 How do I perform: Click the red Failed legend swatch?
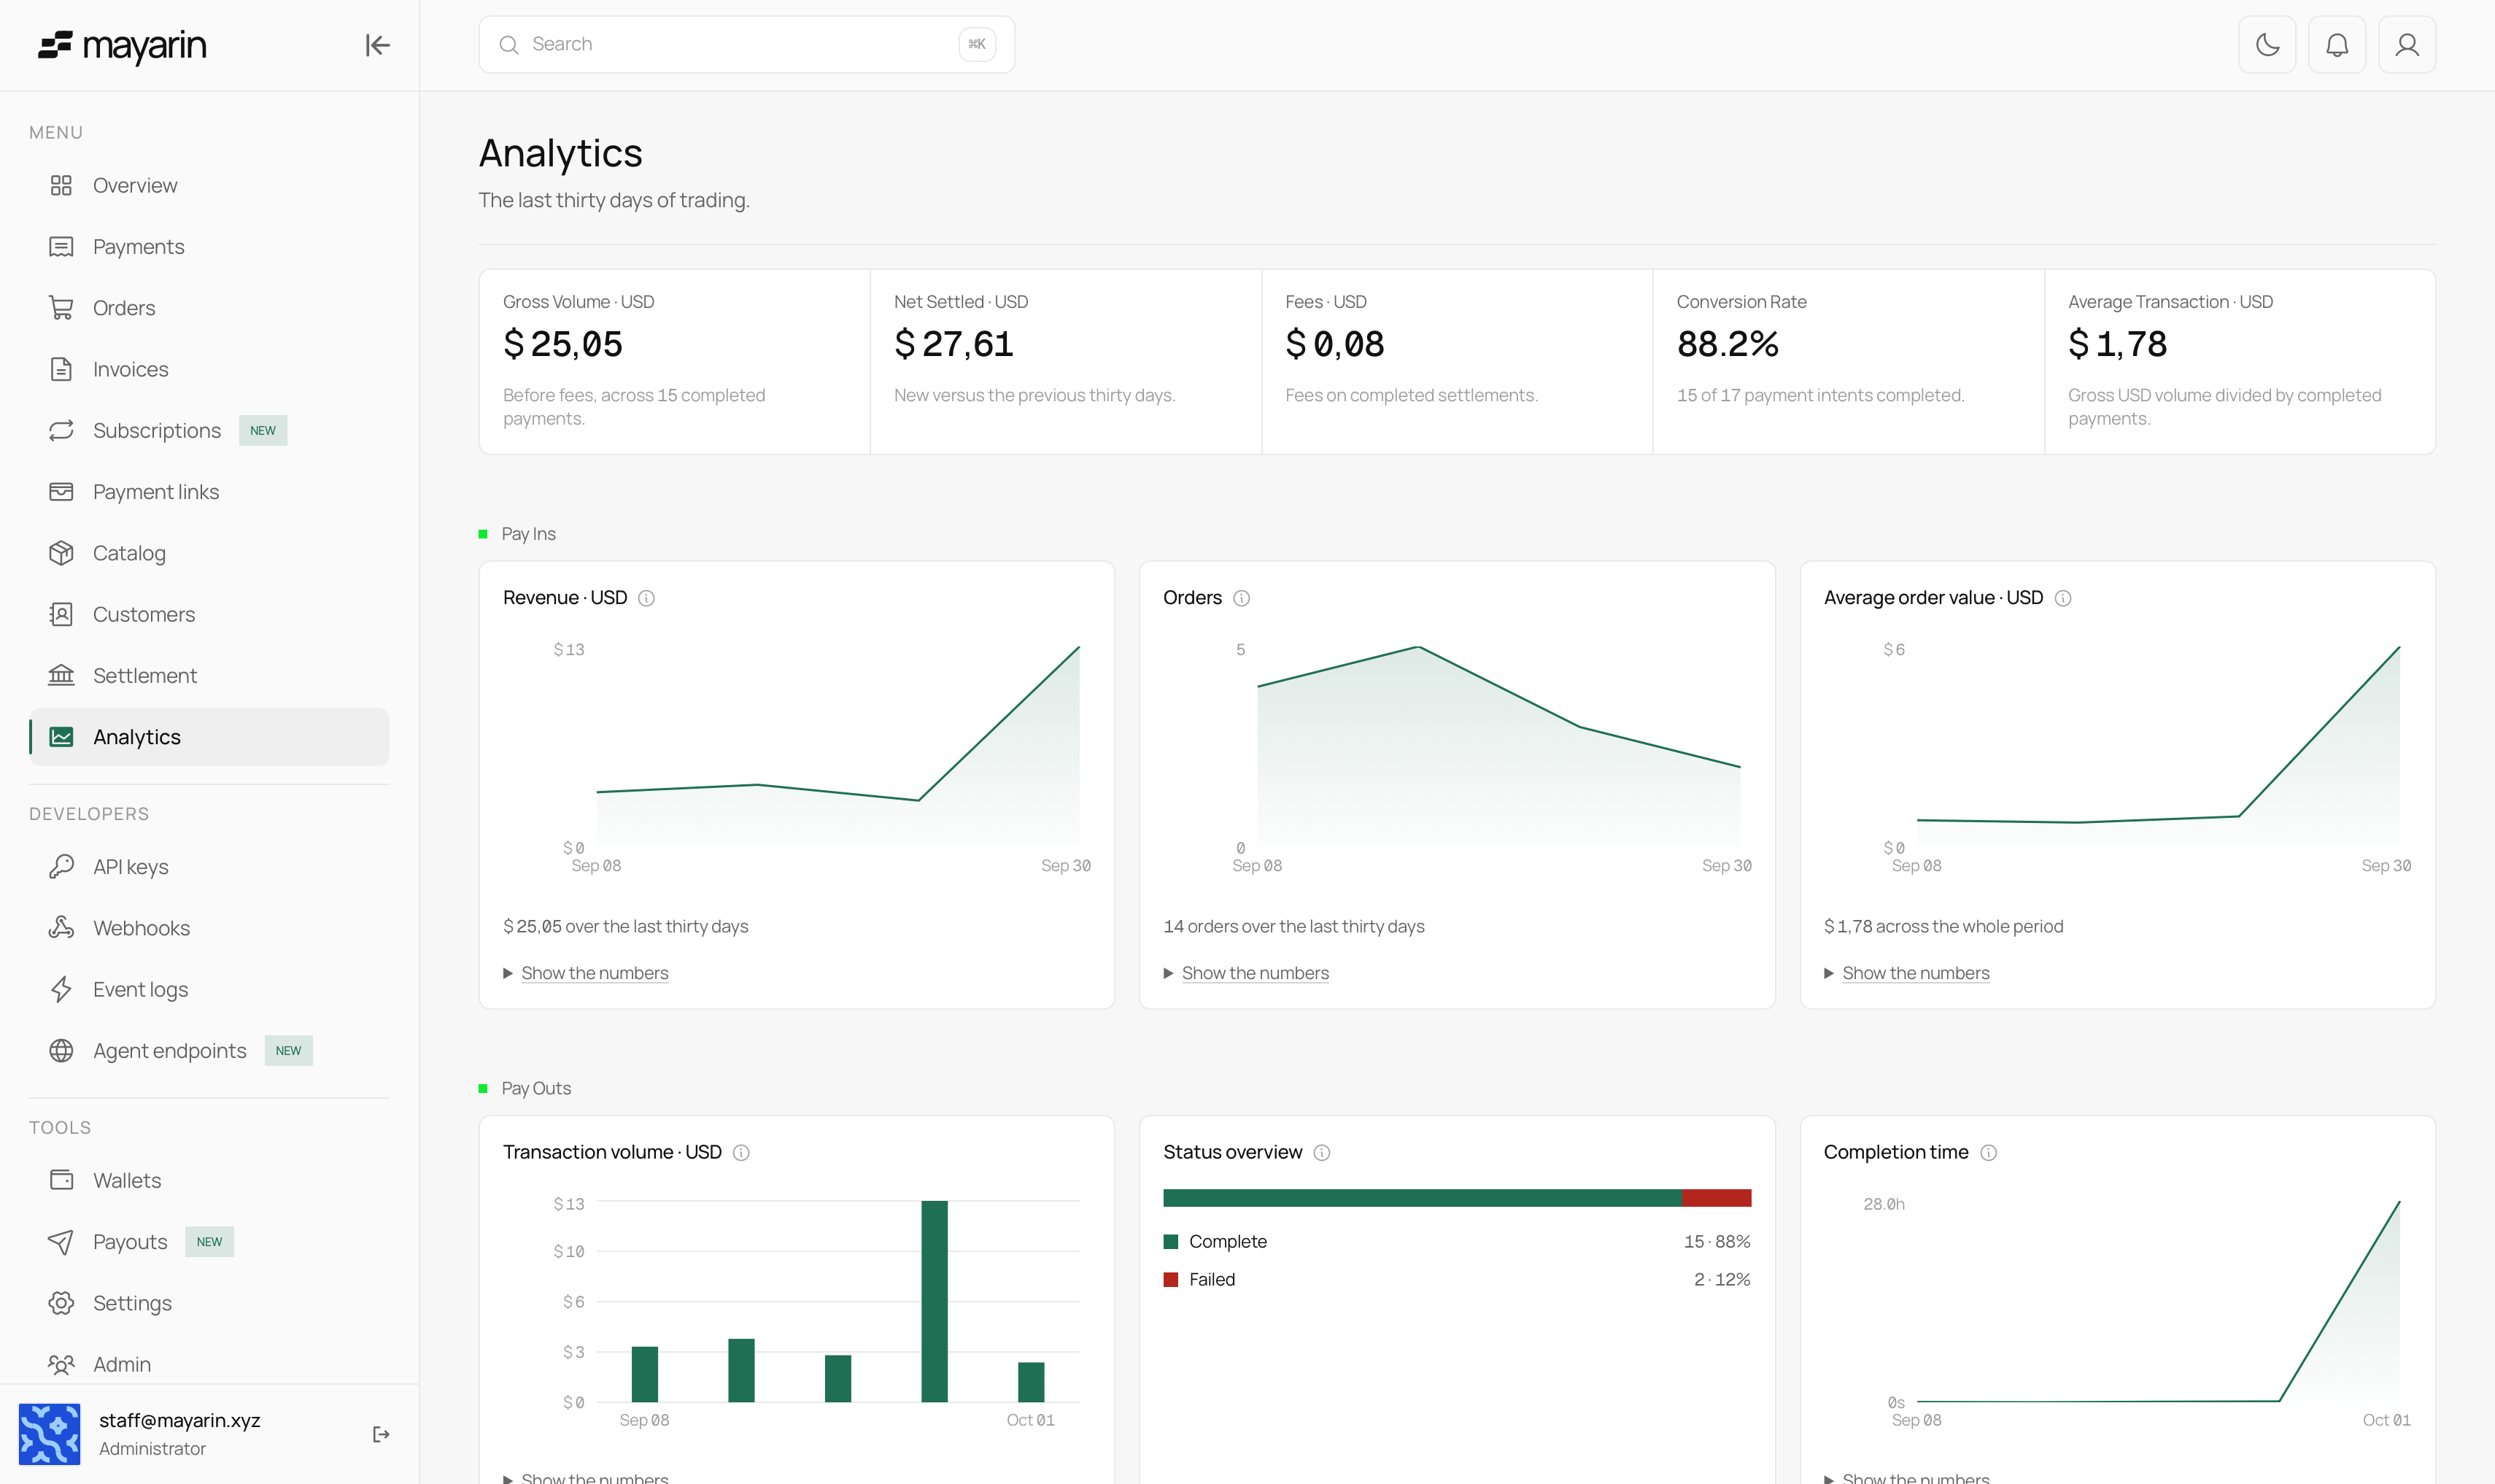[1170, 1280]
